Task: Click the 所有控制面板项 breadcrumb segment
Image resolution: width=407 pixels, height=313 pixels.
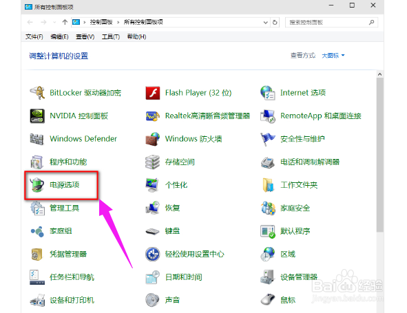Action: point(143,22)
